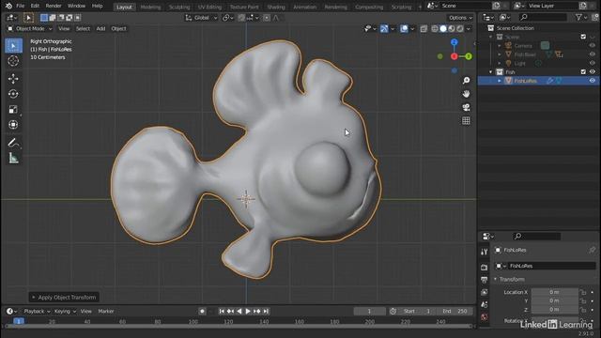Viewport: 601px width, 338px height.
Task: Expand Apply Object Transform panel
Action: (64, 297)
